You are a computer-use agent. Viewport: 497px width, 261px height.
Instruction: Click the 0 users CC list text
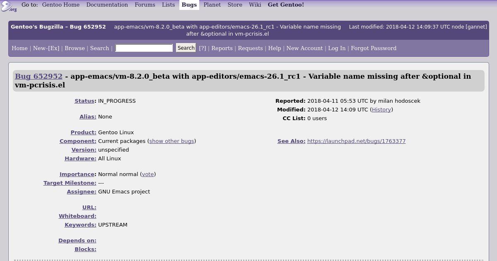[x=317, y=118]
